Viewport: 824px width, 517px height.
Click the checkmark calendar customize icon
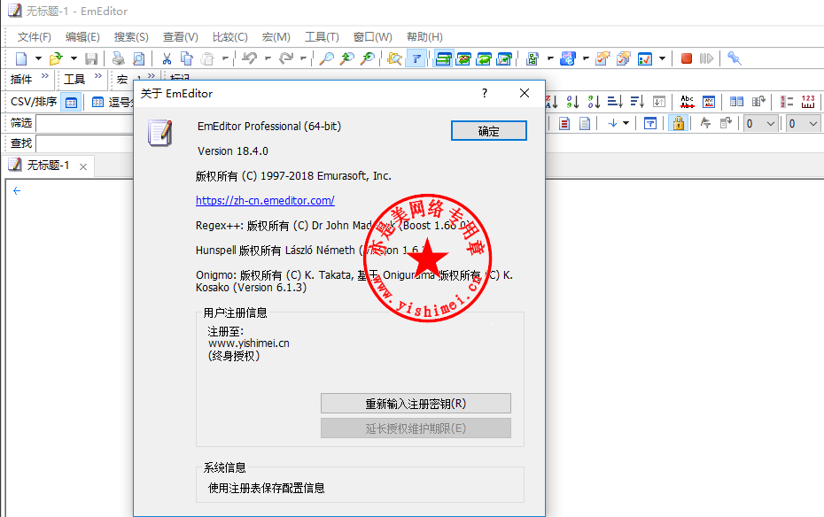point(645,58)
